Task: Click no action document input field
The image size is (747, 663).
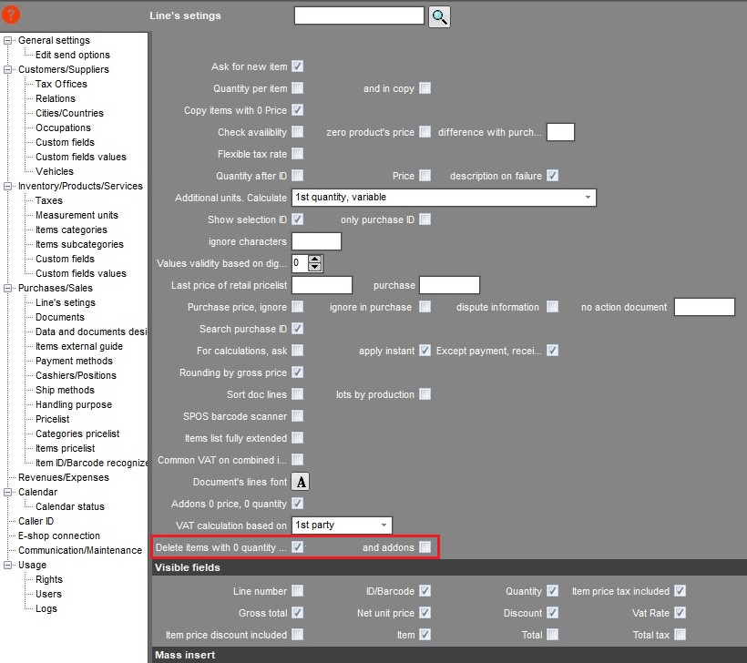Action: [x=704, y=307]
